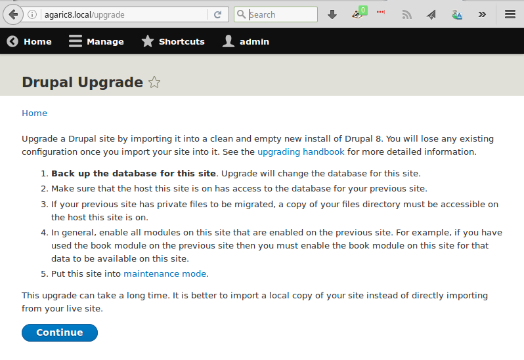Click the extension icon with green 0 badge
This screenshot has width=524, height=360.
click(359, 14)
